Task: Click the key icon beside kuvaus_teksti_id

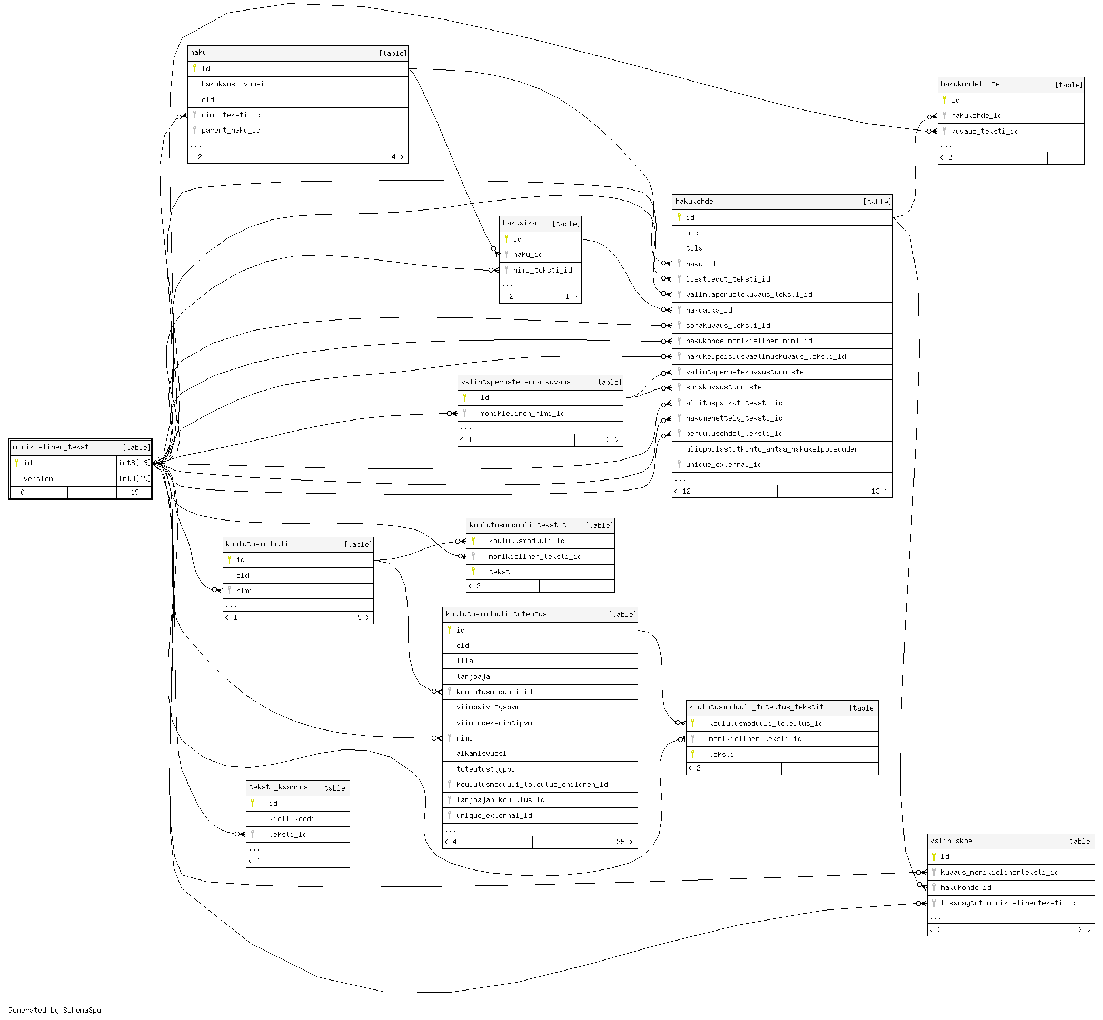Action: (945, 131)
